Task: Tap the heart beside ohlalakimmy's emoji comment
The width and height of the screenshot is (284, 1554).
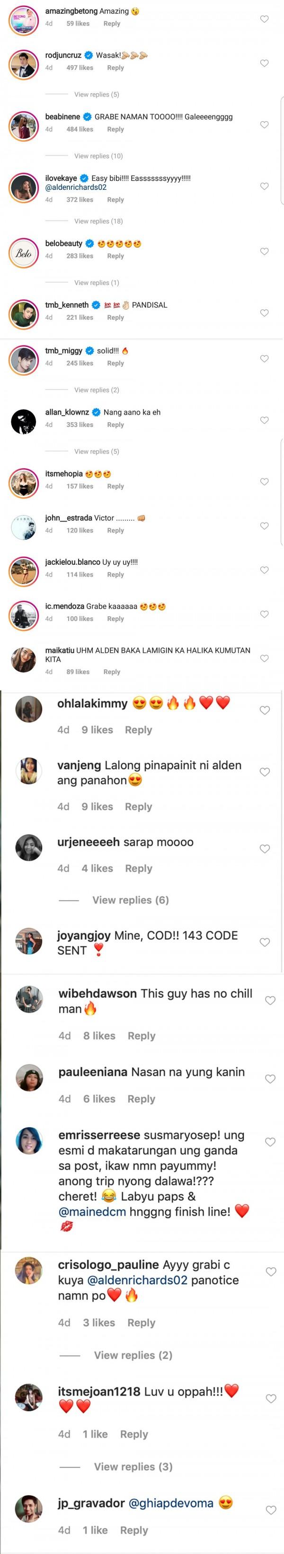Action: 264,710
